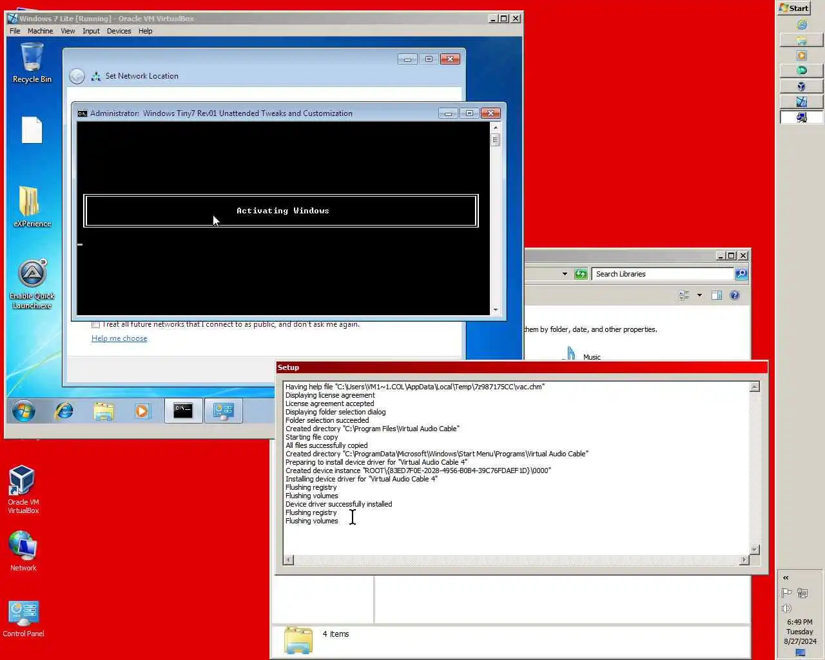Open Windows Media Player in the VM taskbar
Image resolution: width=825 pixels, height=660 pixels.
tap(142, 411)
